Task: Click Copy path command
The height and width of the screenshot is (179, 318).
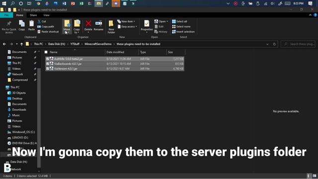Action: [46, 26]
